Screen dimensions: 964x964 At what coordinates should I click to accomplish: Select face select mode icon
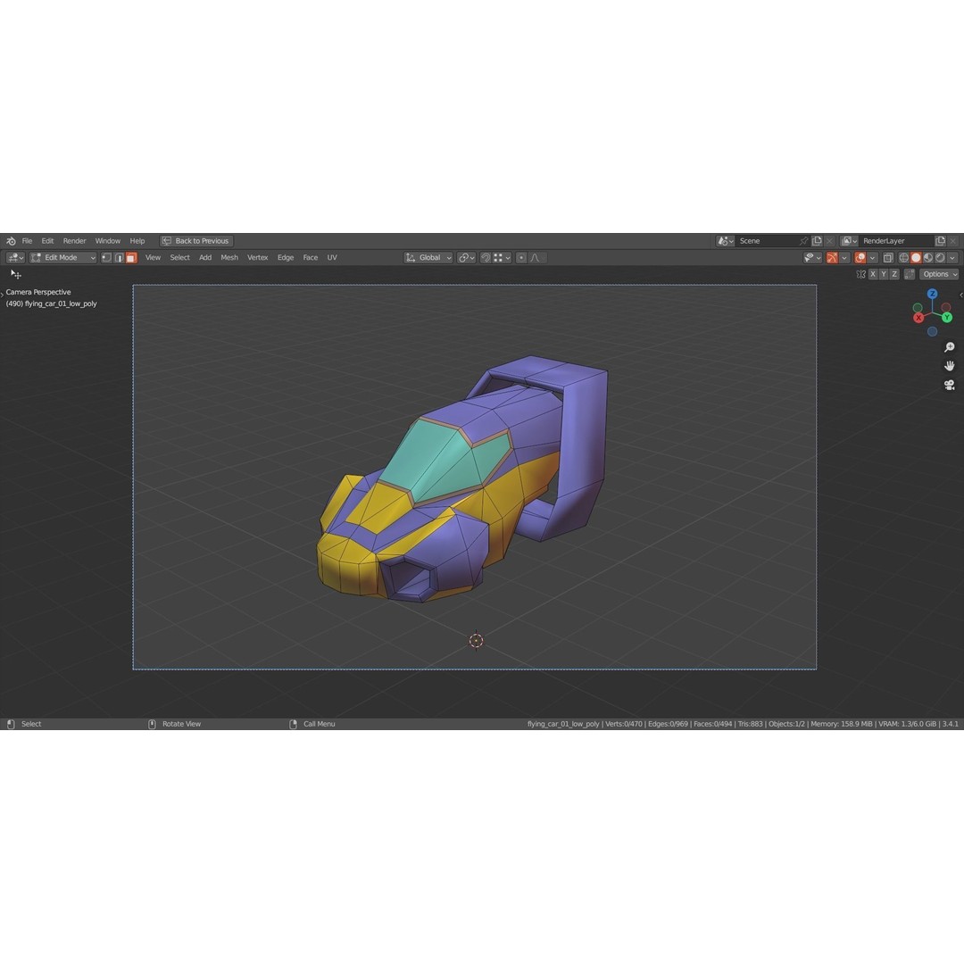tap(131, 257)
